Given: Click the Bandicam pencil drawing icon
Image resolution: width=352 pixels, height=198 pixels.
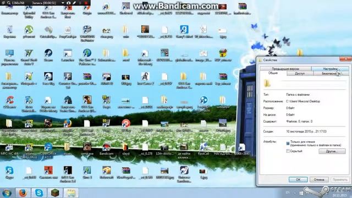Looking at the screenshot, I should click(x=74, y=3).
